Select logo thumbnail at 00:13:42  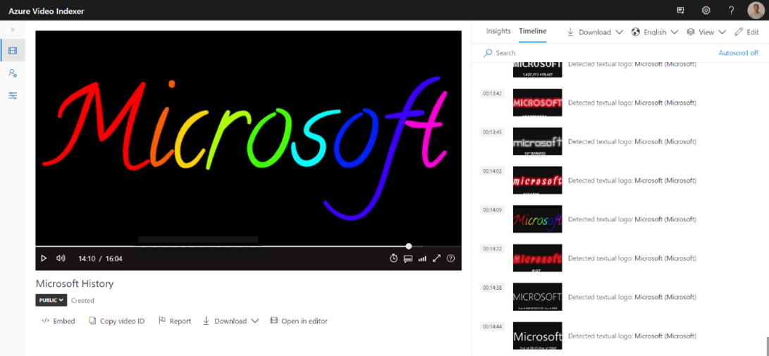pos(538,102)
